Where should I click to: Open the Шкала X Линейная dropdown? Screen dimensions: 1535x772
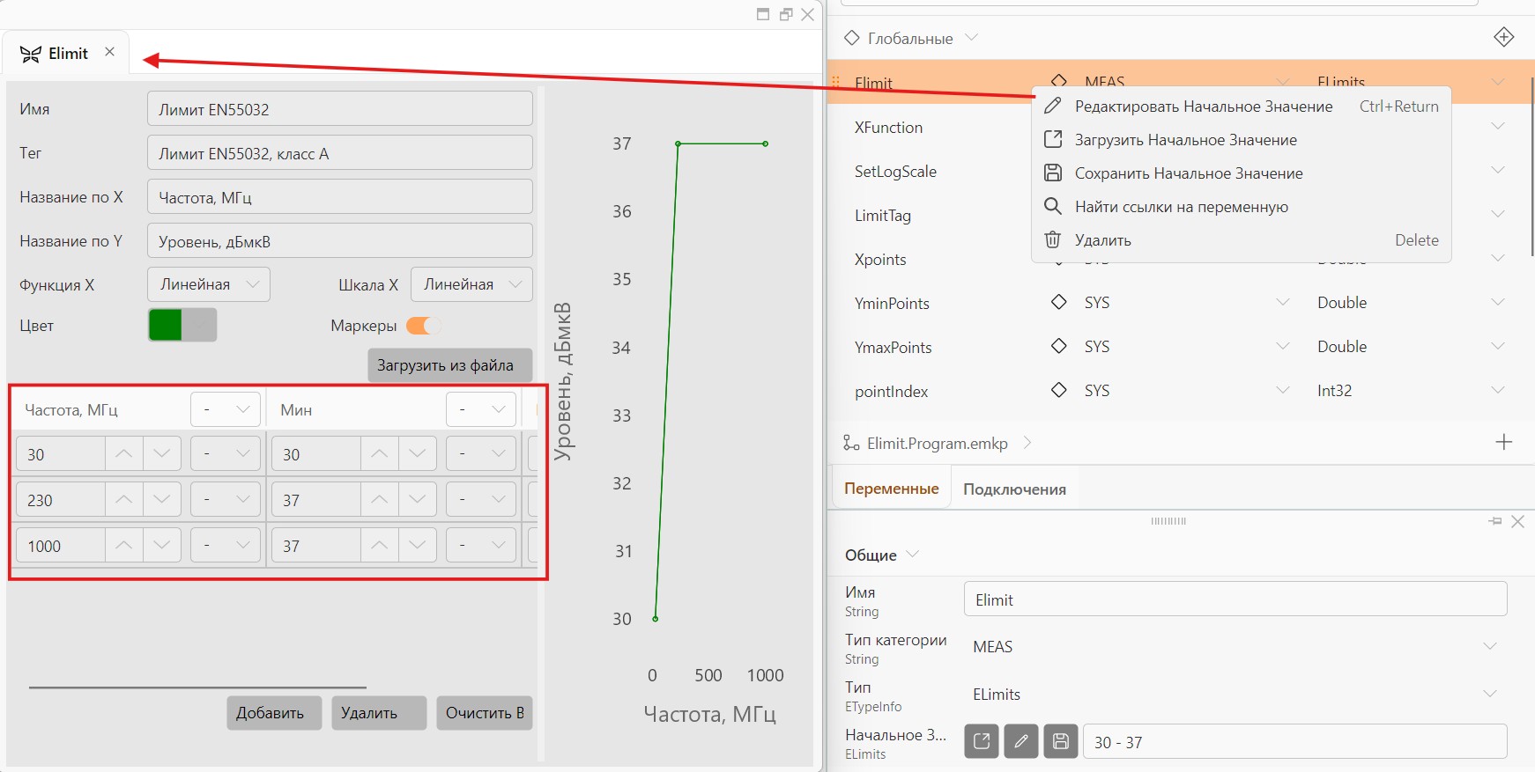tap(471, 284)
